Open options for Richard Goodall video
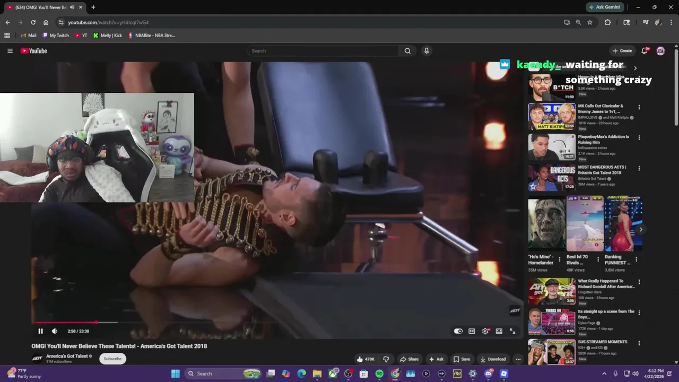Image resolution: width=679 pixels, height=382 pixels. click(639, 282)
